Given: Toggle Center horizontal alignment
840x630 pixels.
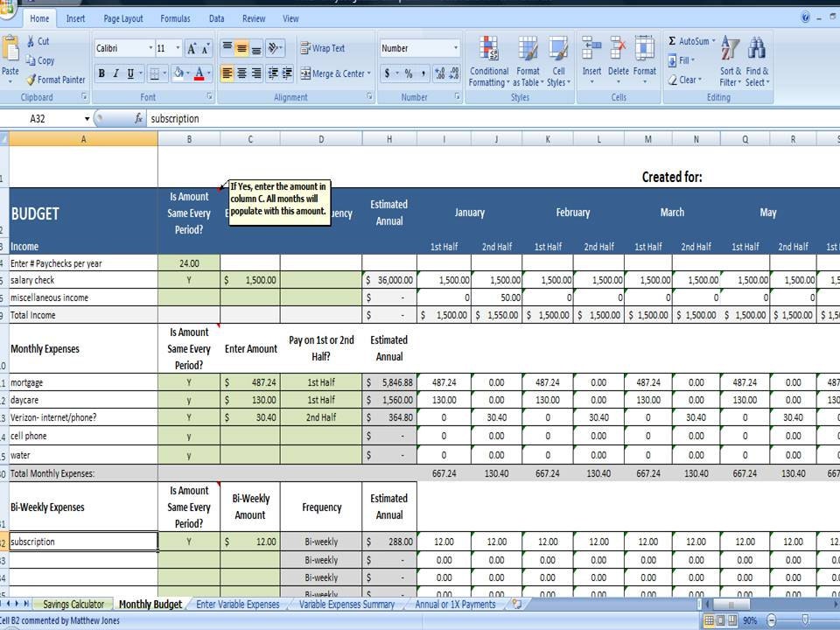Looking at the screenshot, I should tap(241, 73).
